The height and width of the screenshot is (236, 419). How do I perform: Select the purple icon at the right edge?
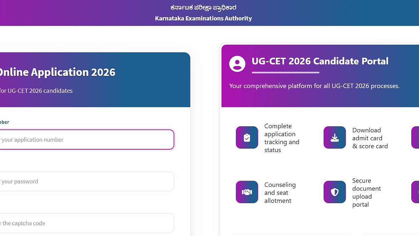point(416,137)
